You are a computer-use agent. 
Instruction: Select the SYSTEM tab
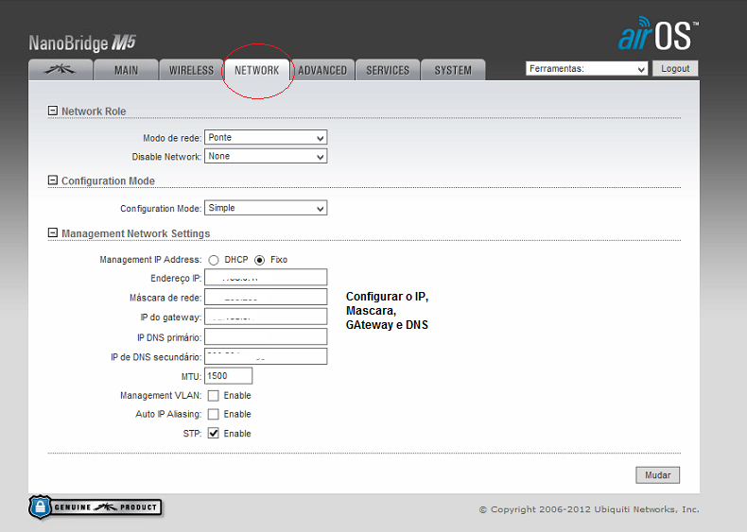pos(453,70)
